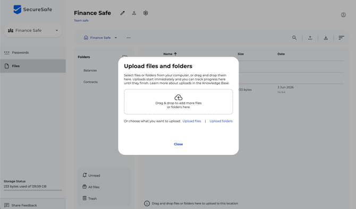The height and width of the screenshot is (209, 356).
Task: Select Files in sidebar
Action: pos(33,66)
